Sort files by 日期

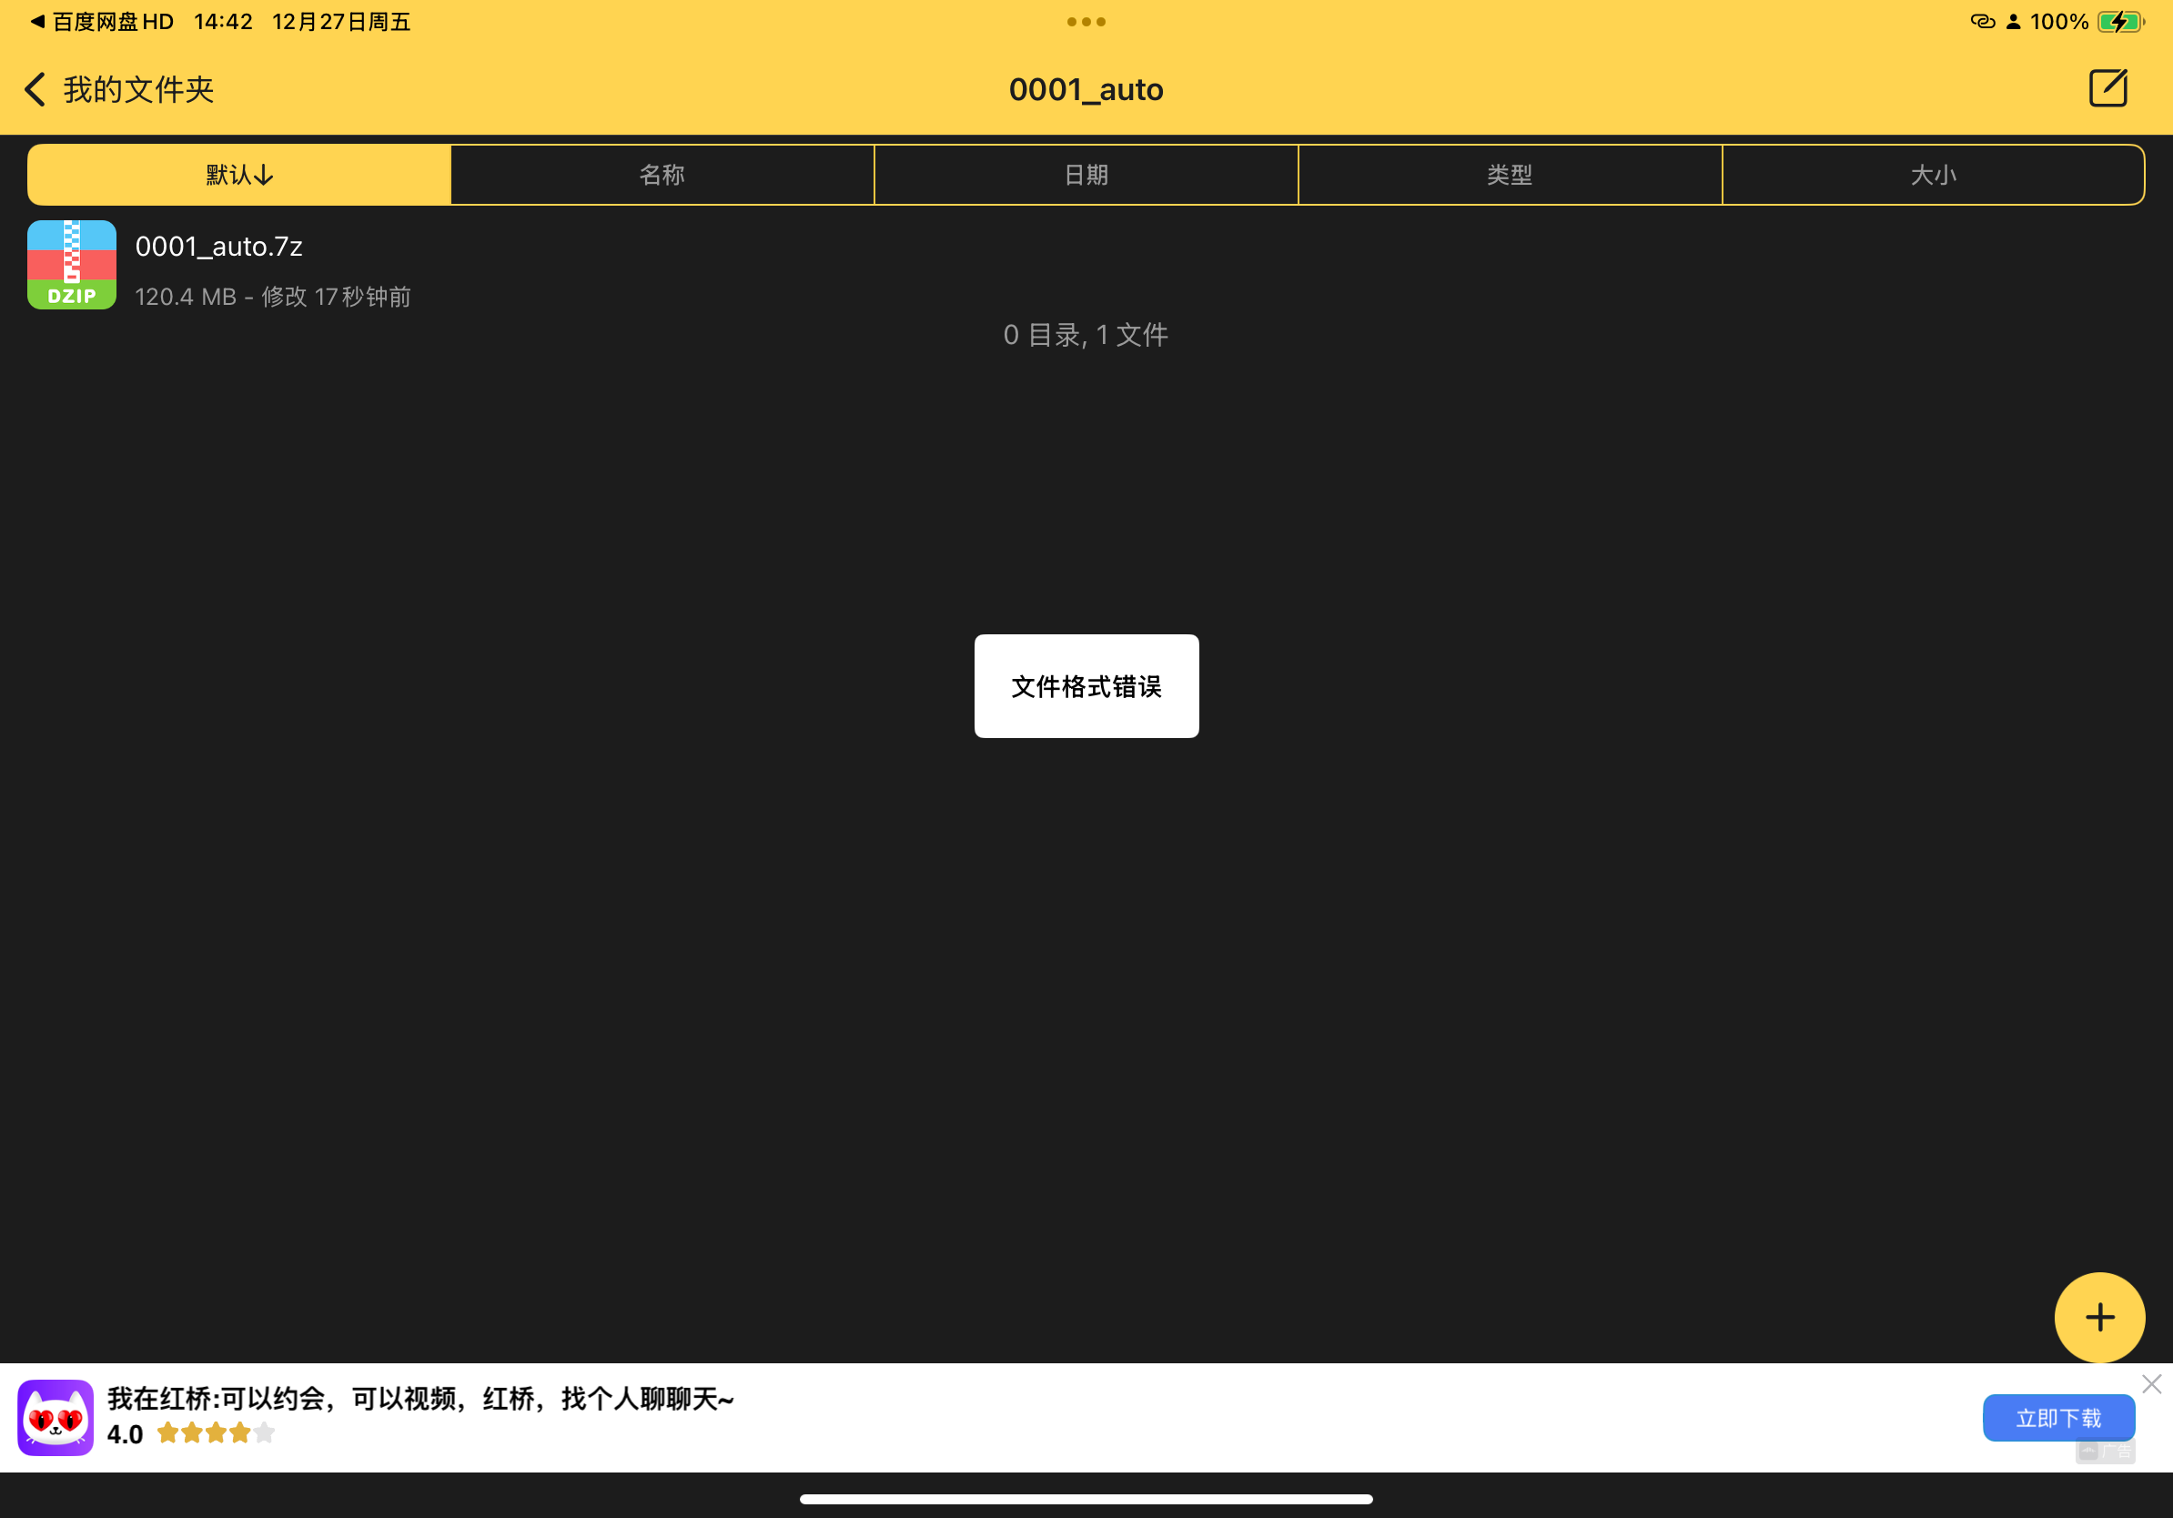[1086, 174]
